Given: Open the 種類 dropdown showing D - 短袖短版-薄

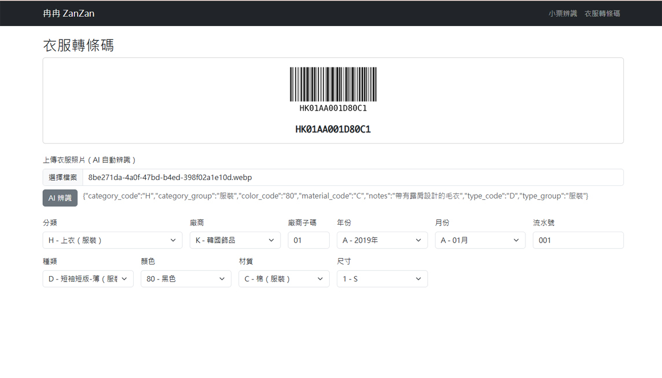Looking at the screenshot, I should [x=88, y=279].
